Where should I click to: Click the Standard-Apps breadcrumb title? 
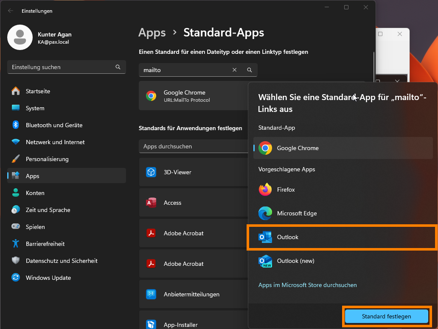click(x=224, y=33)
